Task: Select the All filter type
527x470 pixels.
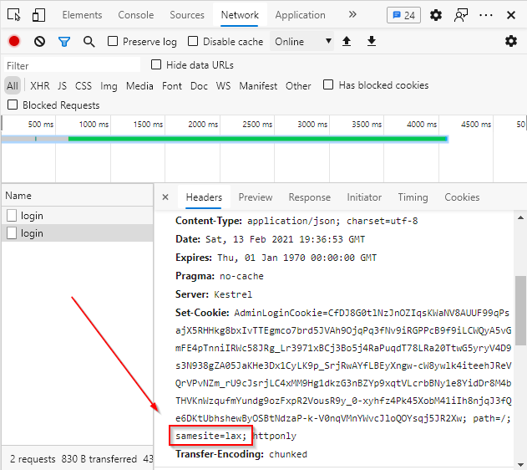Action: coord(13,86)
